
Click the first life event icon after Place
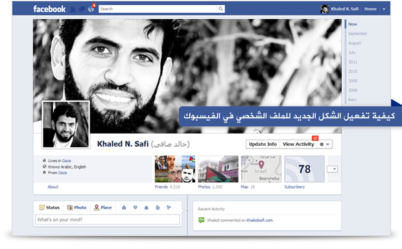pyautogui.click(x=124, y=207)
